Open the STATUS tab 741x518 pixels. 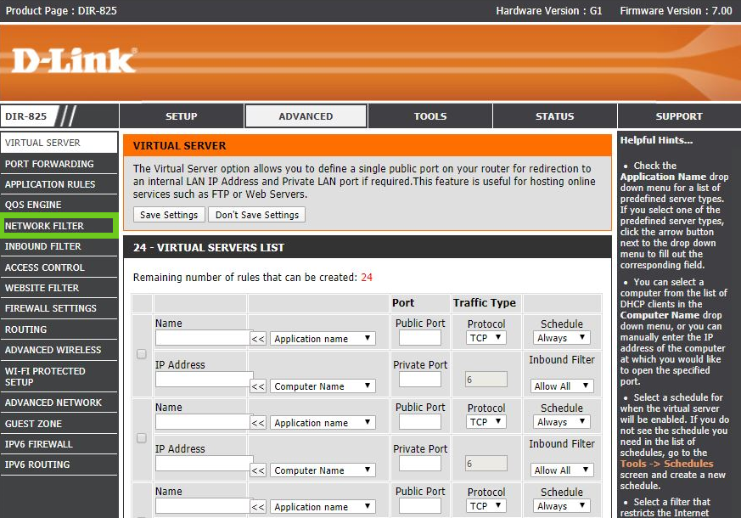(554, 116)
